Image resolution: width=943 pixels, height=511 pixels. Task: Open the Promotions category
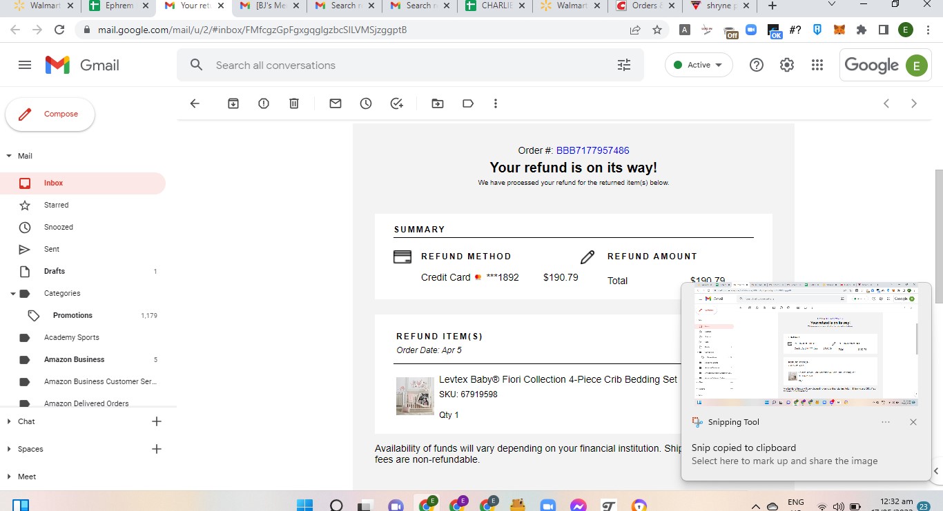click(83, 316)
